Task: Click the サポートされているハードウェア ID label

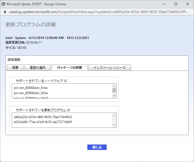Action: tap(42, 81)
